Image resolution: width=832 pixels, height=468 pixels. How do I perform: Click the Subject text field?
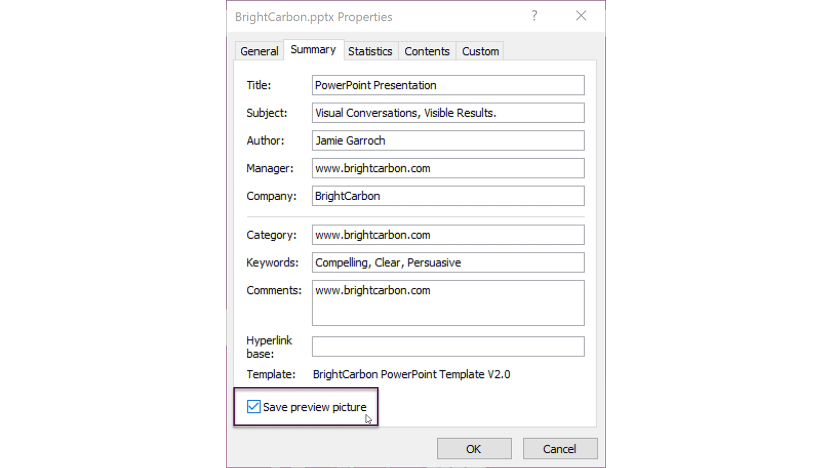click(x=448, y=113)
